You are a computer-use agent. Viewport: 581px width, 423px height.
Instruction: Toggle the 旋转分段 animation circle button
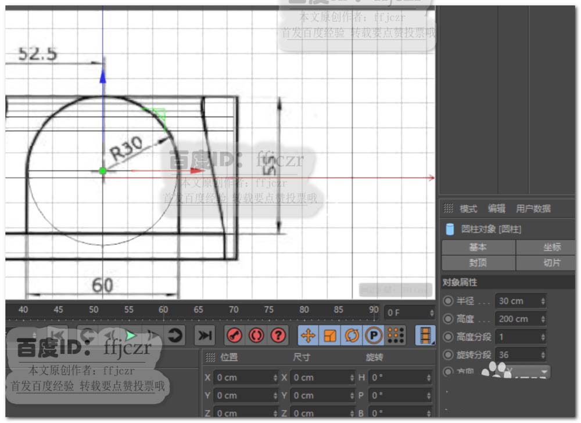point(449,355)
